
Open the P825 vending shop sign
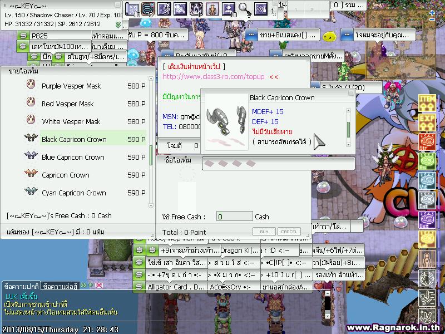(54, 36)
